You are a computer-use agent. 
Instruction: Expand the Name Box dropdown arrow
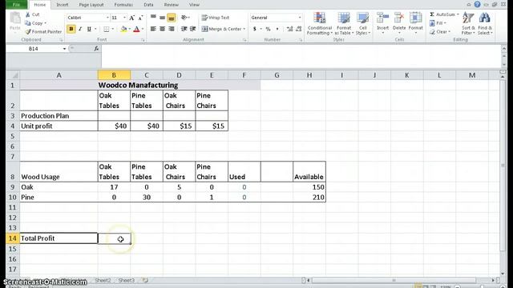[x=64, y=49]
